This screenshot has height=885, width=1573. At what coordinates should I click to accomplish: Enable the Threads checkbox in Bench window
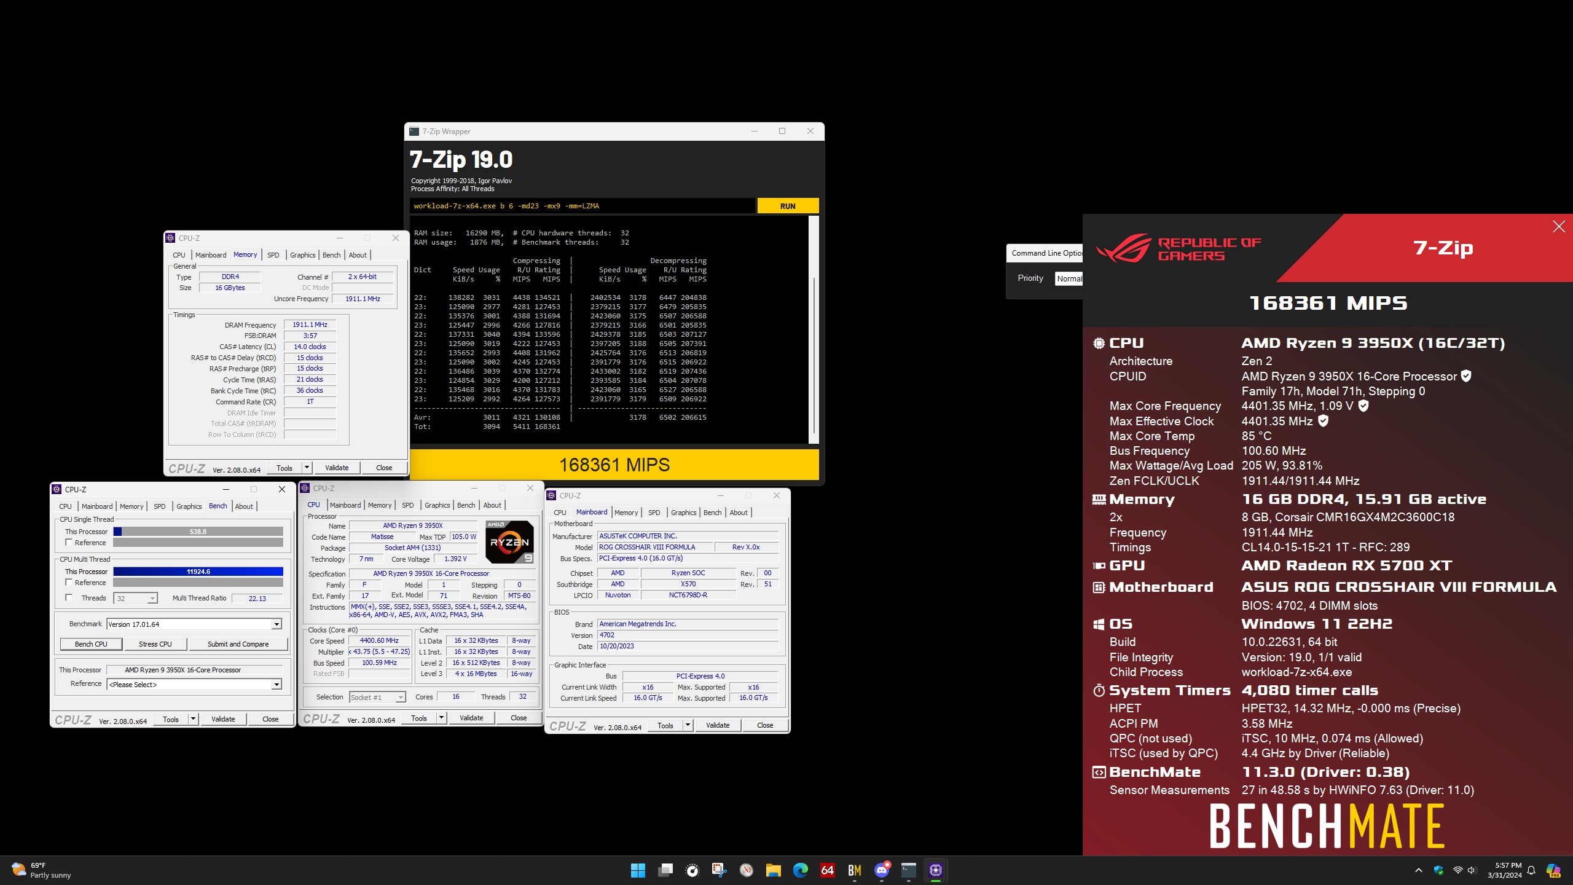69,598
